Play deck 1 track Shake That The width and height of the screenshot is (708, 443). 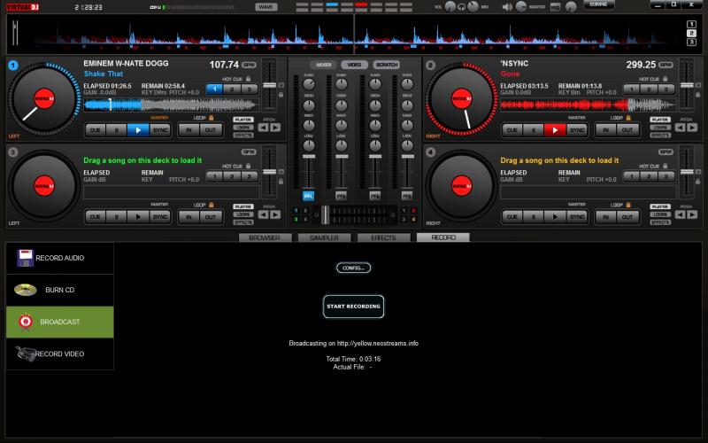pyautogui.click(x=138, y=129)
